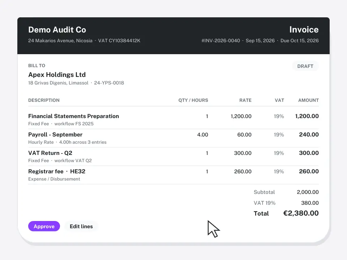
Task: Click the bold 260.00 amount
Action: [x=309, y=172]
